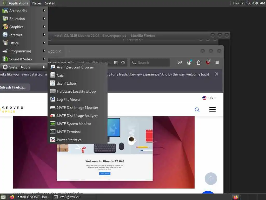Expand the Graphics submenu arrow
This screenshot has width=266, height=200.
tap(44, 27)
